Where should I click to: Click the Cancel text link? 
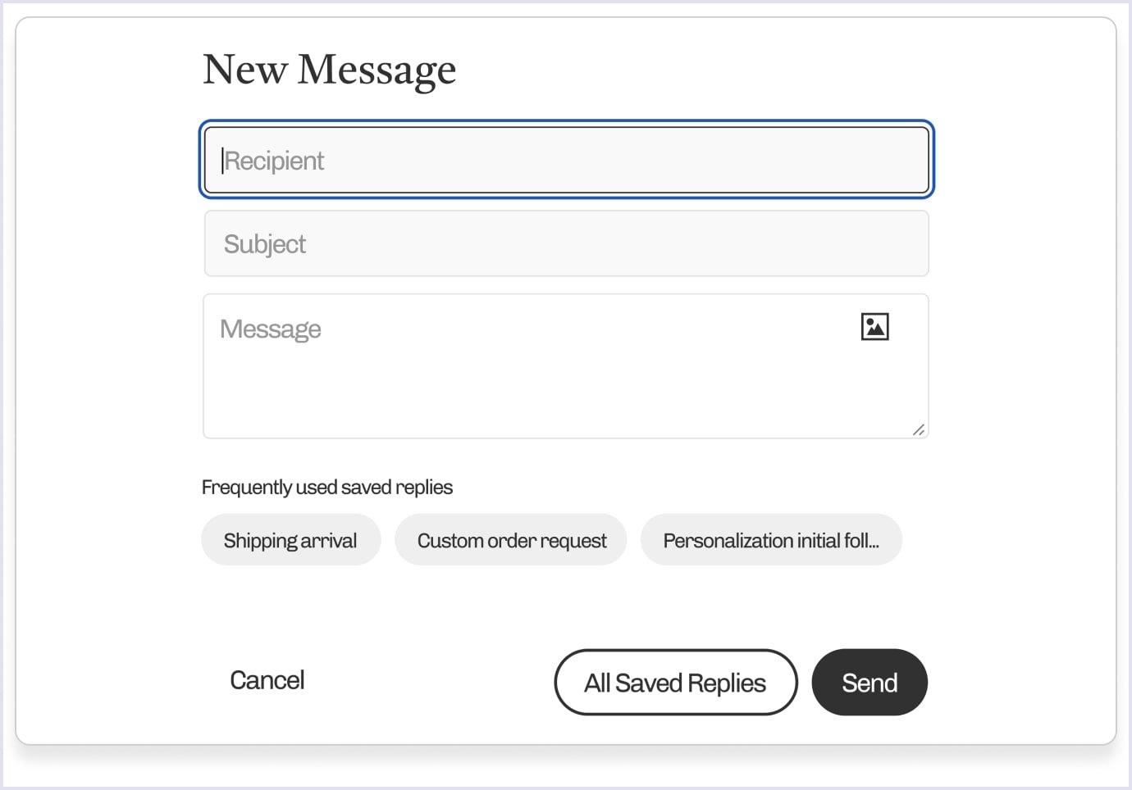[x=267, y=680]
